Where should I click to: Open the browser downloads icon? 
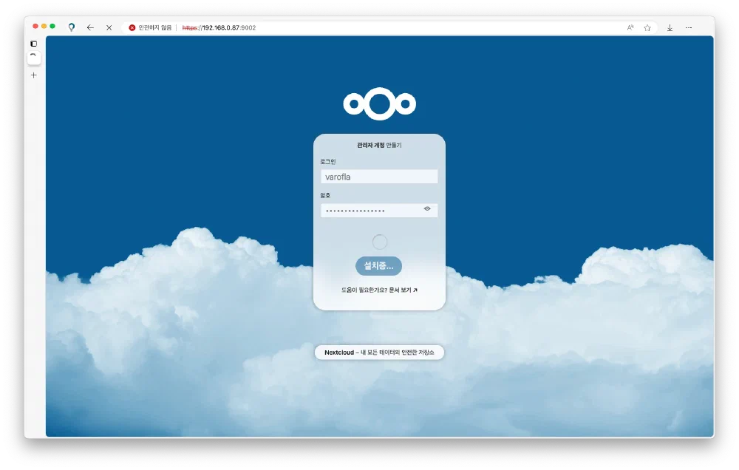click(670, 27)
